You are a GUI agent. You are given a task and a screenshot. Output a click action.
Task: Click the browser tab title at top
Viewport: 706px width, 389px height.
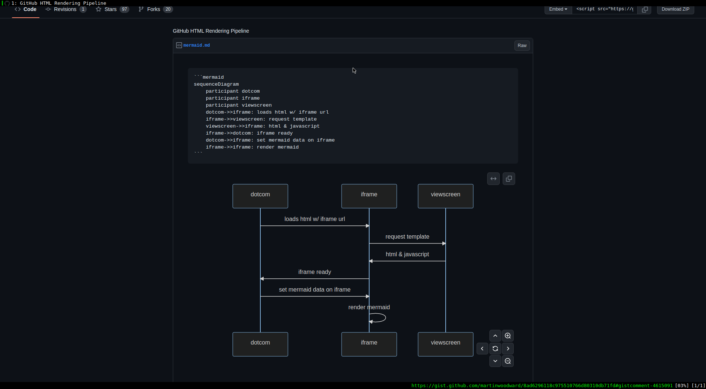59,3
